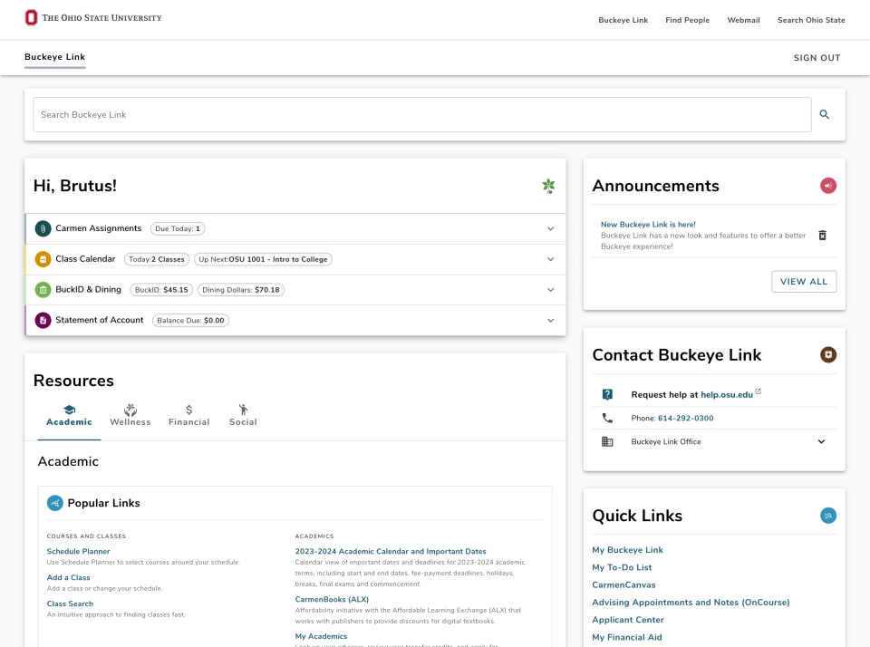Open My To-Do List quick link
The width and height of the screenshot is (870, 647).
[622, 567]
